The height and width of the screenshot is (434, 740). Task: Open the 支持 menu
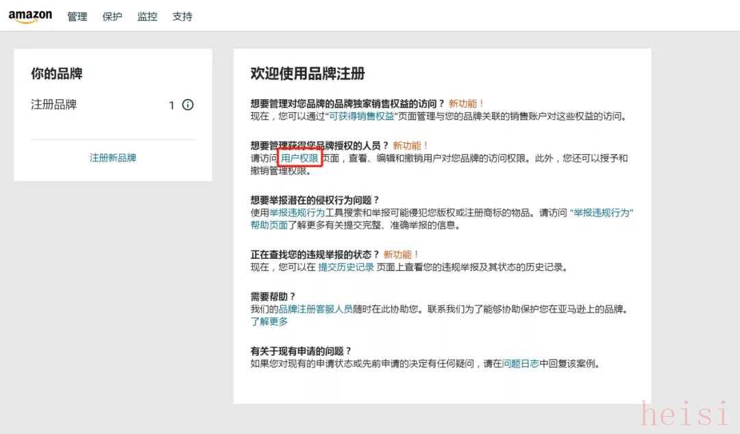pos(182,16)
